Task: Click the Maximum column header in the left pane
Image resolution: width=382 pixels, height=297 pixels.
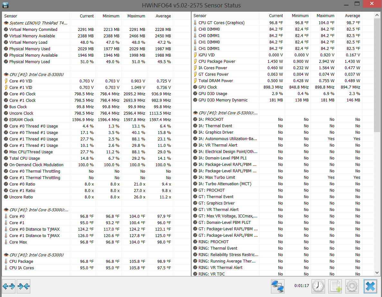Action: tap(134, 16)
